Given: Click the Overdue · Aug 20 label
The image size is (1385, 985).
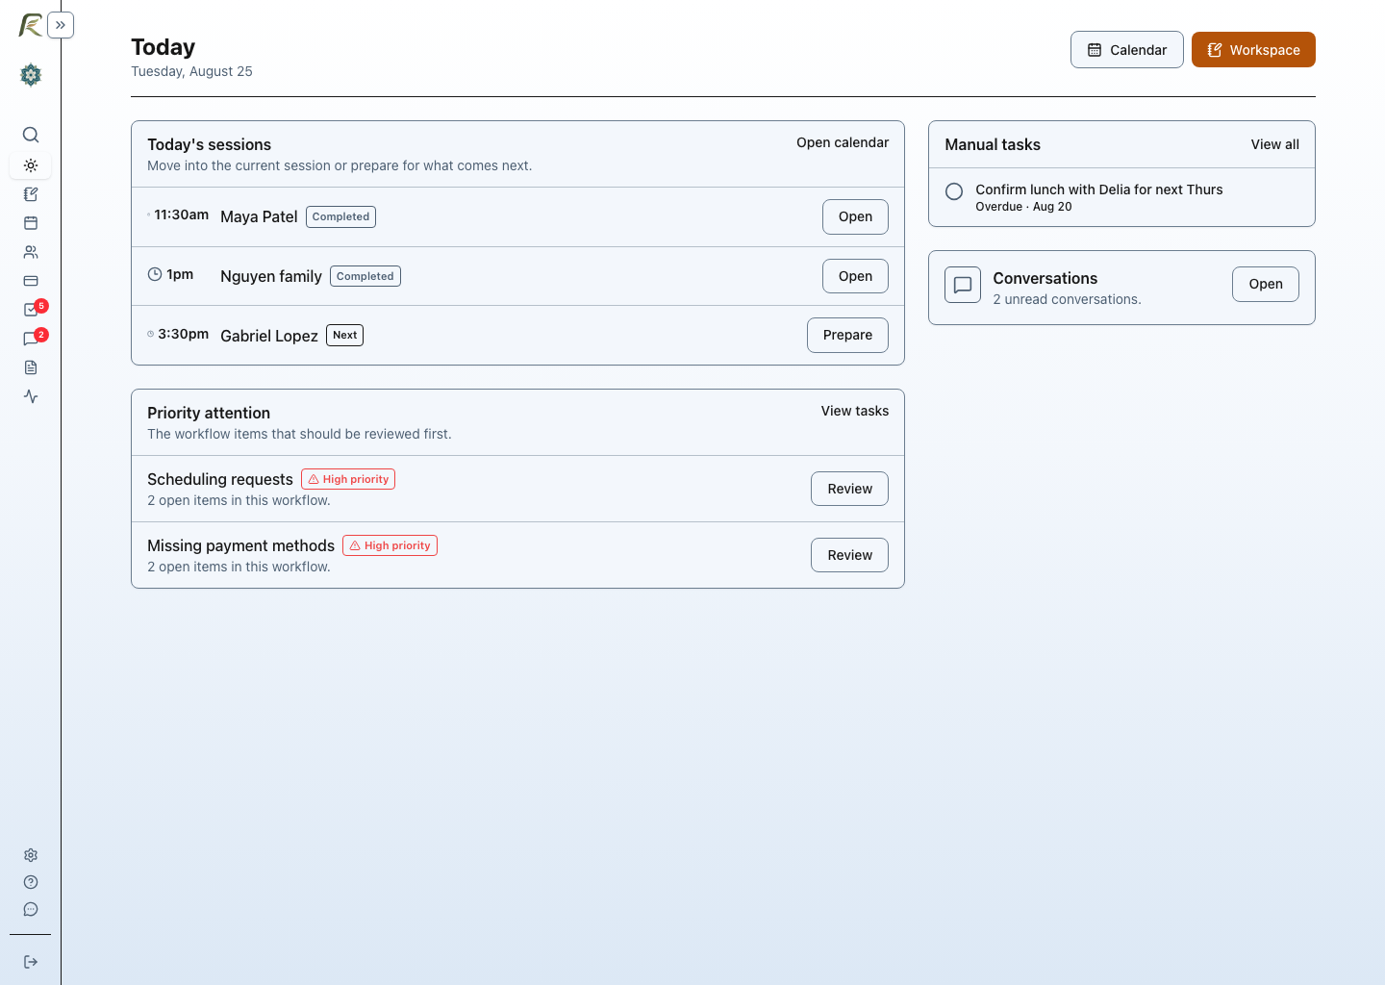Looking at the screenshot, I should (x=1023, y=207).
